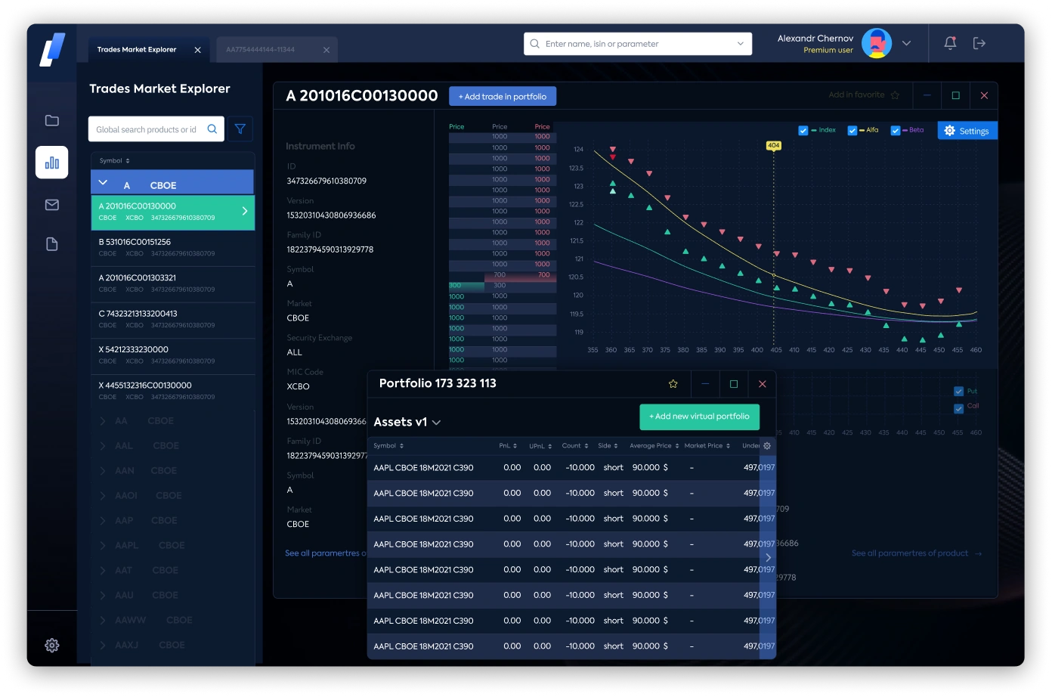The height and width of the screenshot is (697, 1052).
Task: Expand the AA CBOE group
Action: [104, 421]
